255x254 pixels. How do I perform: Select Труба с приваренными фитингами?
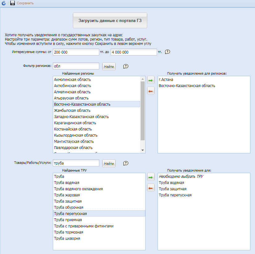point(99,226)
